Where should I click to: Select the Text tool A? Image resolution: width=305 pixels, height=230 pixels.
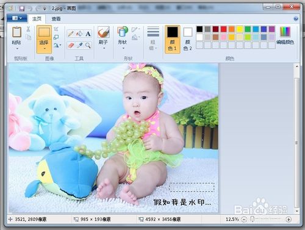88,34
